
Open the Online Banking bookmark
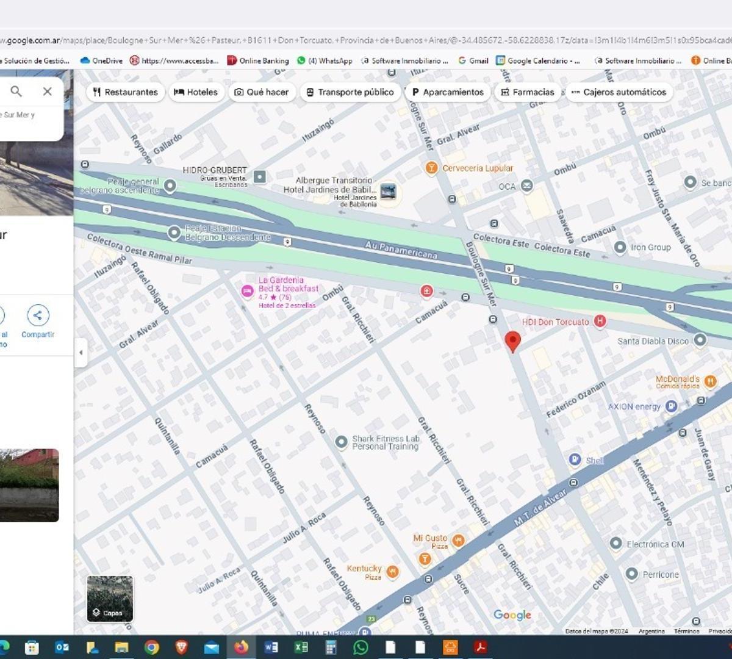(x=258, y=60)
